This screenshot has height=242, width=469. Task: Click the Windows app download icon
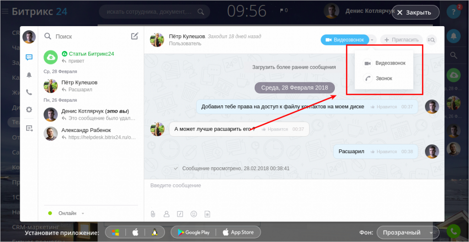click(115, 232)
